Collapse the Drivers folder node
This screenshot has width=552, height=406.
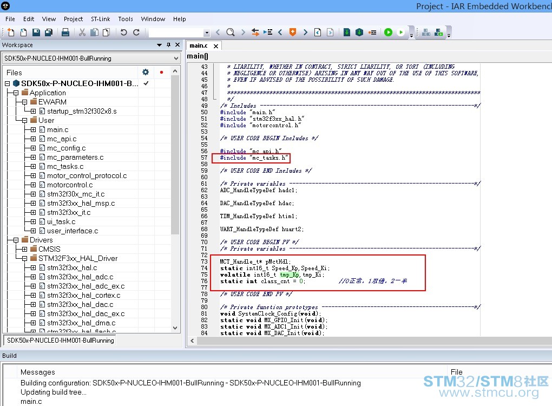pos(16,240)
